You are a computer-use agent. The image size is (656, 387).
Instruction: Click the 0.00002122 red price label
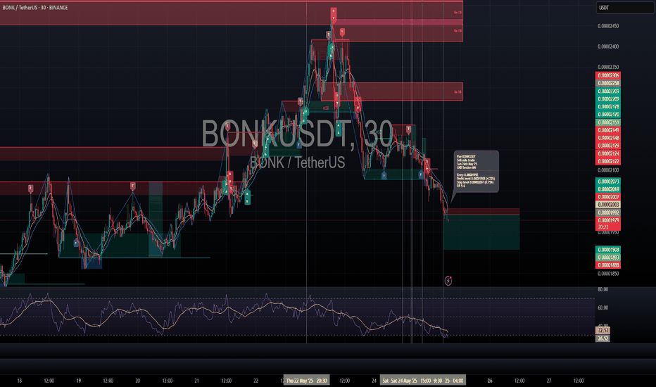point(608,162)
